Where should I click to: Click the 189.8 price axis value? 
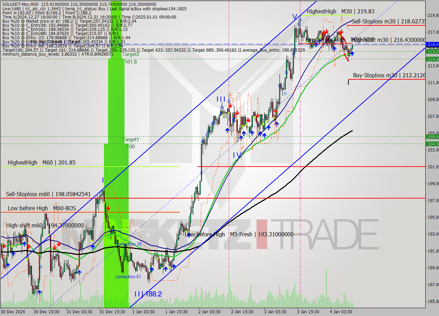pos(432,268)
